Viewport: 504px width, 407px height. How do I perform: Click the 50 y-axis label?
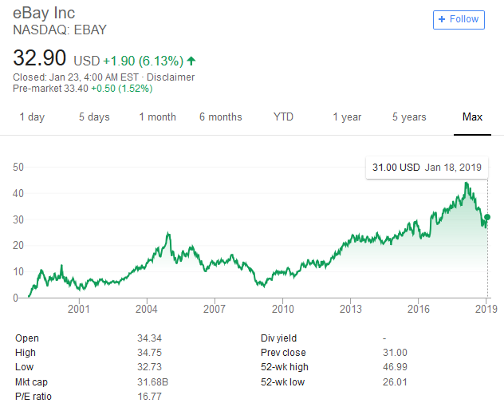(x=18, y=168)
